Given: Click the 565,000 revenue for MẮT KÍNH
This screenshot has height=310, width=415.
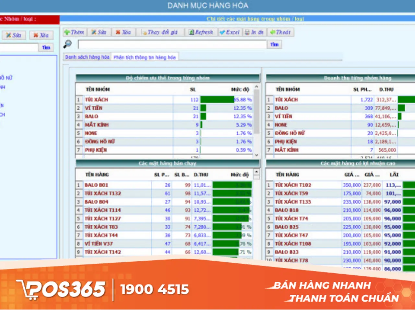Looking at the screenshot, I should coord(387,150).
